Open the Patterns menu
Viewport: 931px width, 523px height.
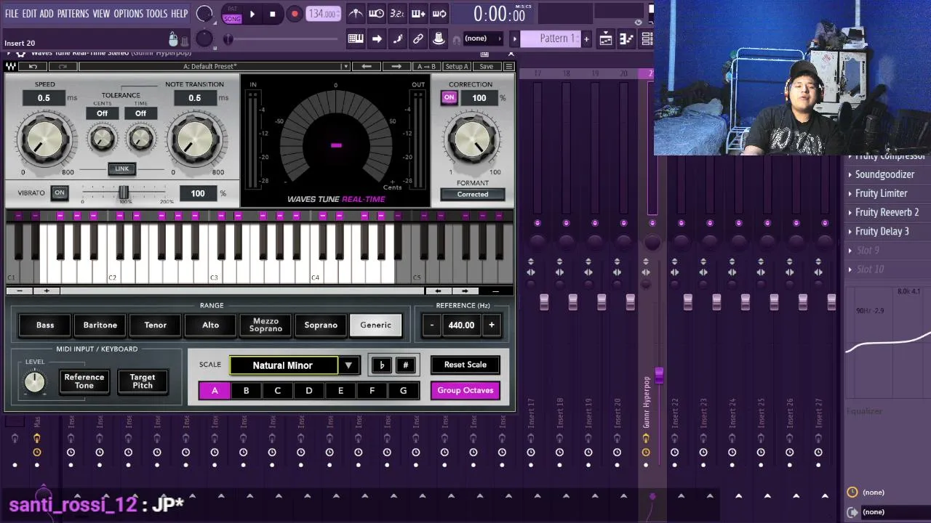coord(73,14)
